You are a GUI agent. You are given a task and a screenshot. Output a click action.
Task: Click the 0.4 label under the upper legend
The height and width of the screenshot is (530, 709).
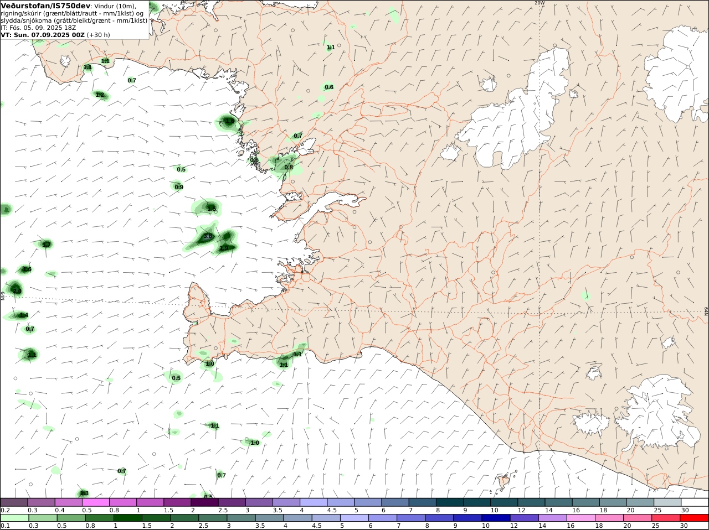point(60,510)
